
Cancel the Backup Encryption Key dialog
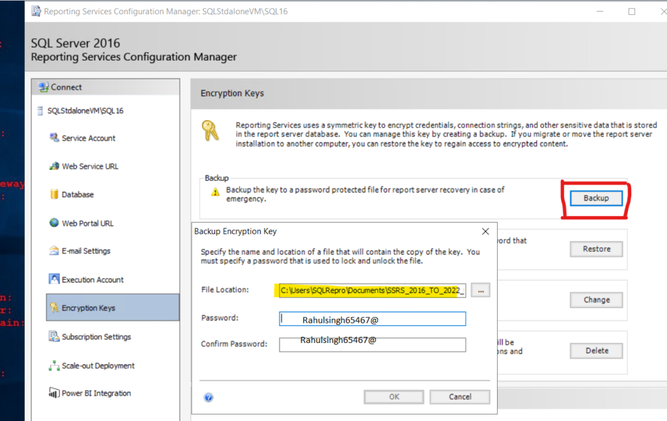460,397
